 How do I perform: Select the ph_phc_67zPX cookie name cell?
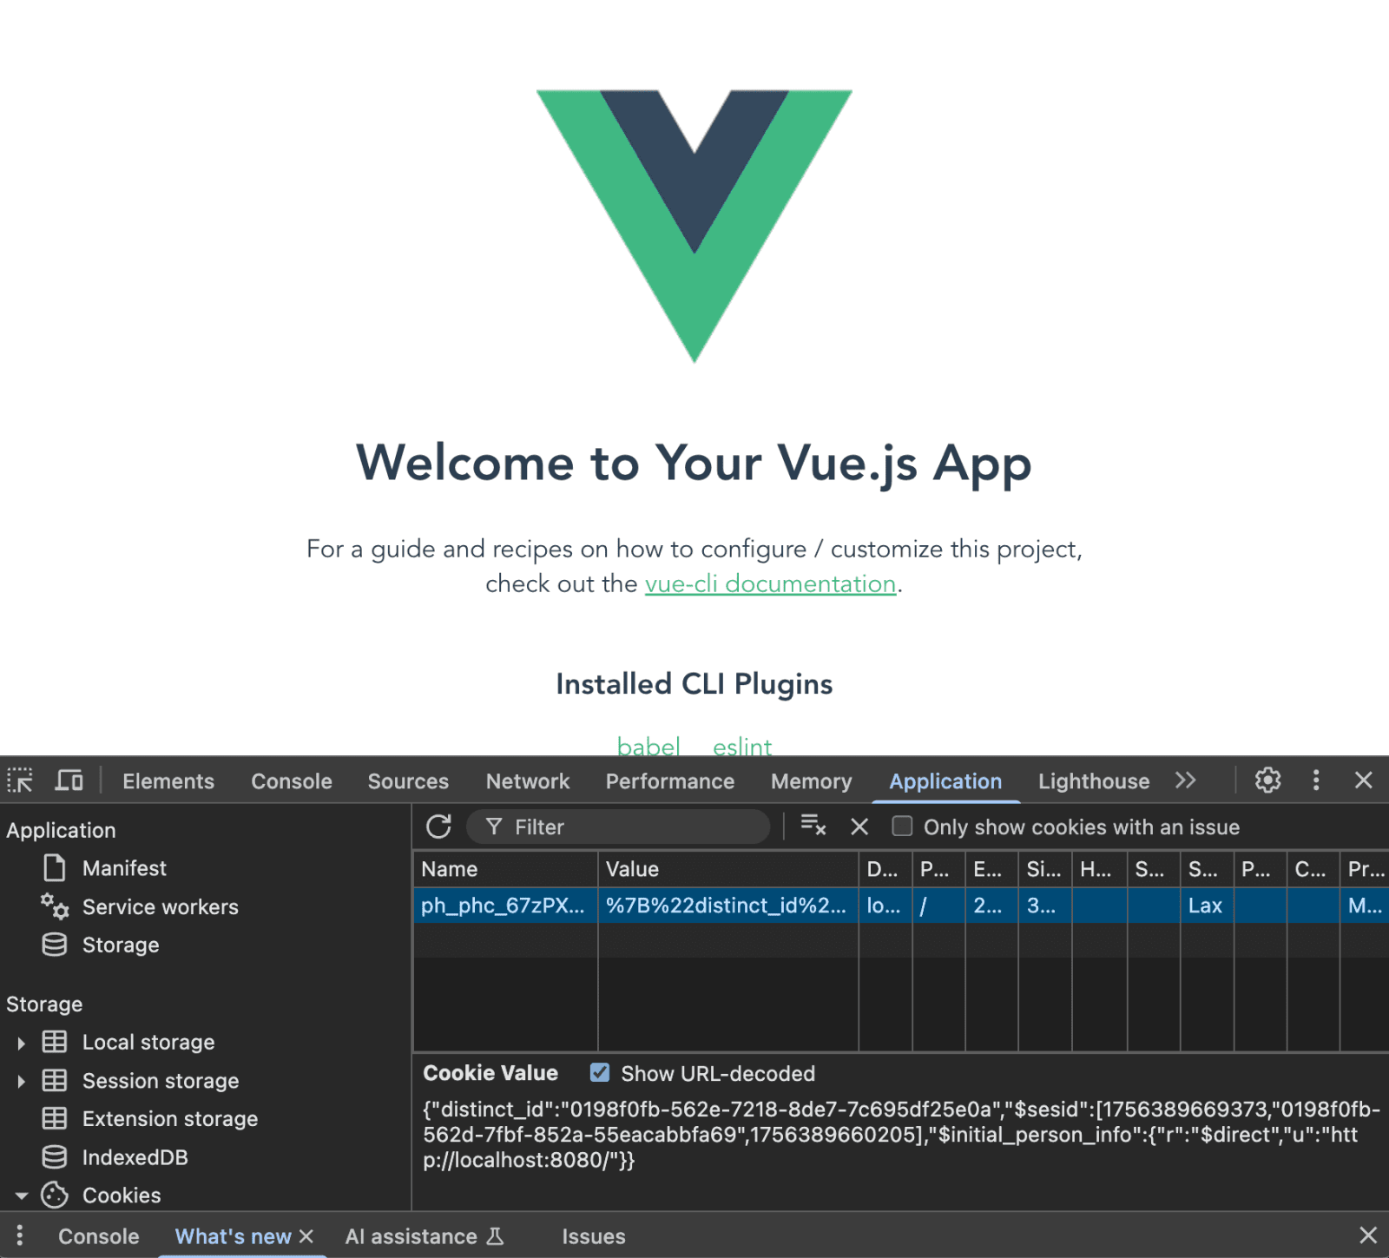click(505, 906)
